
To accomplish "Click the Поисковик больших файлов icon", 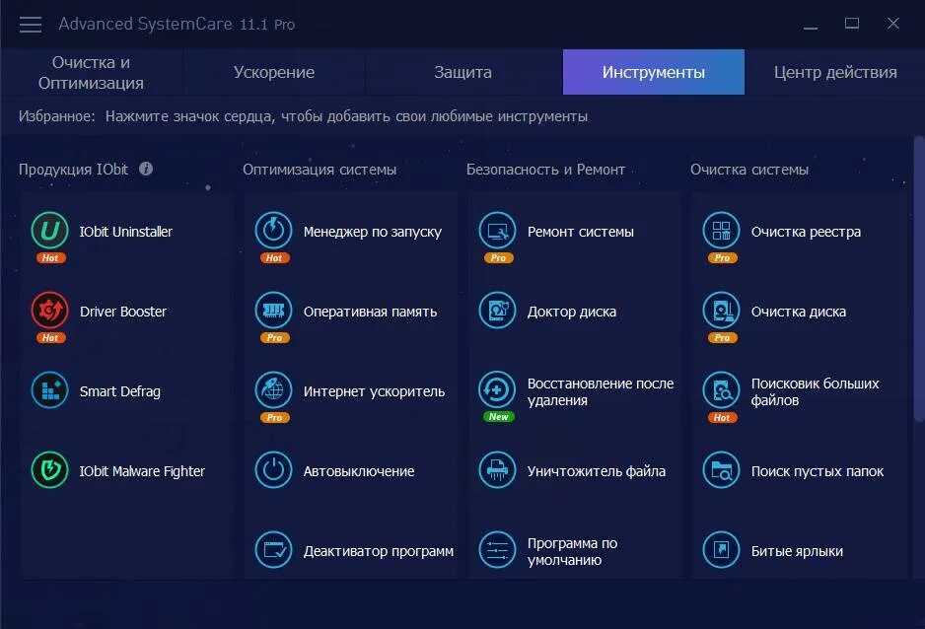I will 721,390.
